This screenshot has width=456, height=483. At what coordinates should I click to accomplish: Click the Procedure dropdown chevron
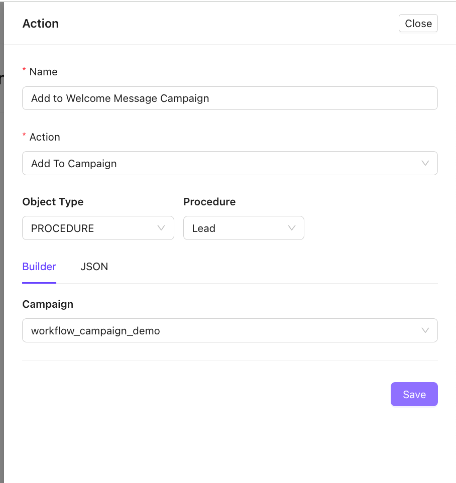[292, 228]
